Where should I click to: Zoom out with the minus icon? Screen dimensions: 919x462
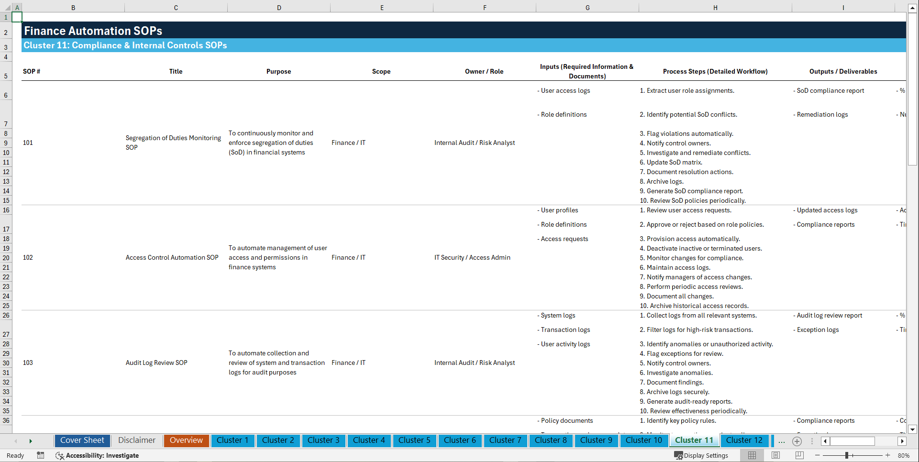(x=818, y=455)
